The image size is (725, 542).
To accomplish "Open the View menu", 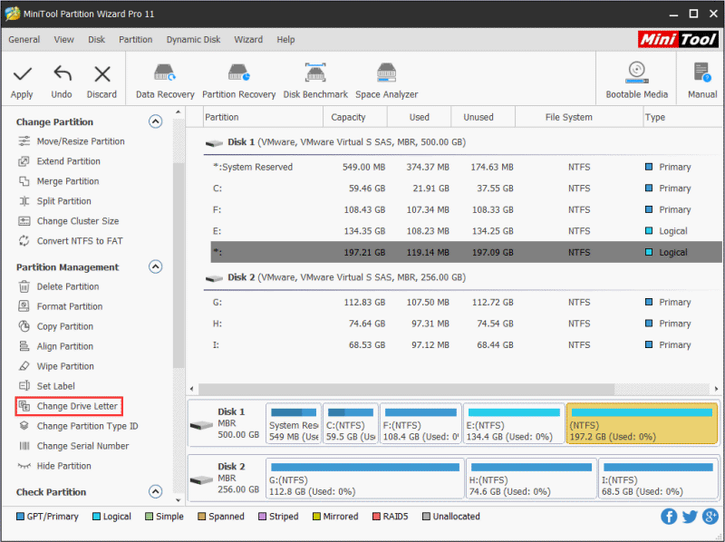I will coord(63,39).
